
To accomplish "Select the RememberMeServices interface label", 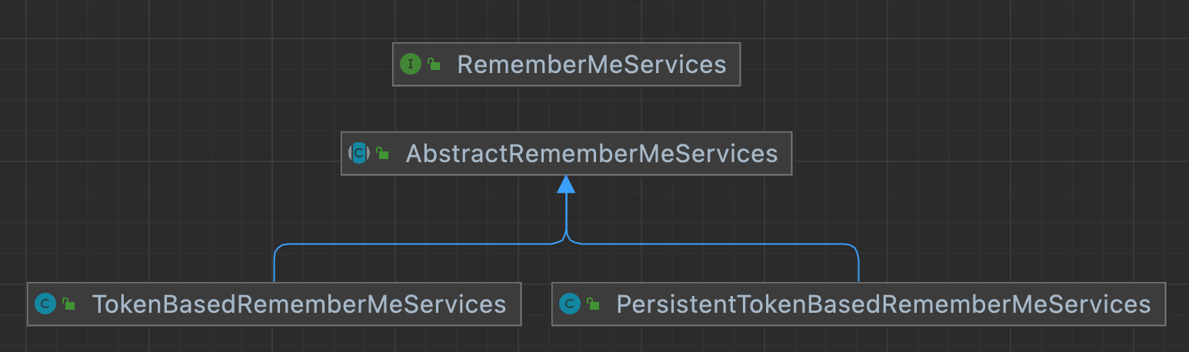I will click(x=591, y=65).
